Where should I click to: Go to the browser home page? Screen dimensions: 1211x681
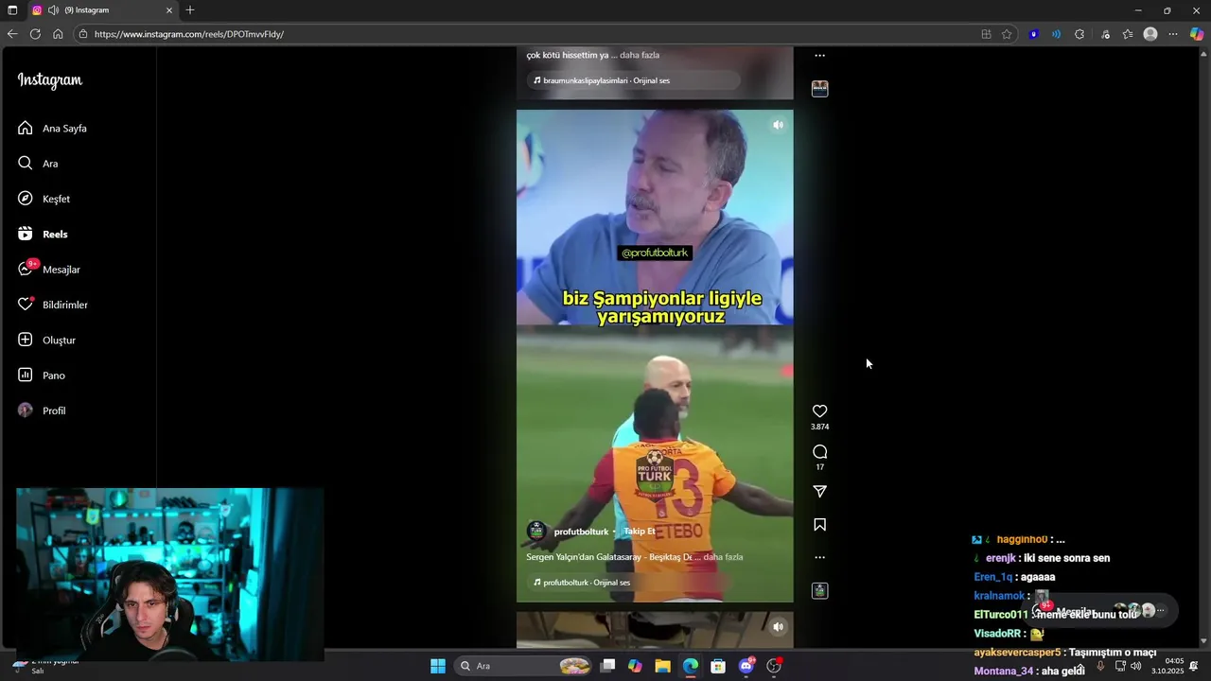click(x=58, y=34)
